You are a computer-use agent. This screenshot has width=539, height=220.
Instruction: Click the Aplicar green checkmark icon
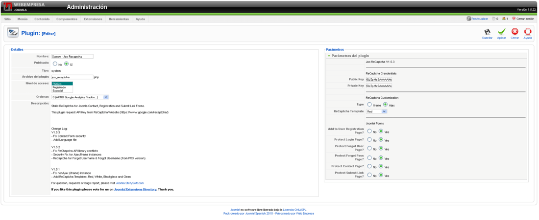502,32
